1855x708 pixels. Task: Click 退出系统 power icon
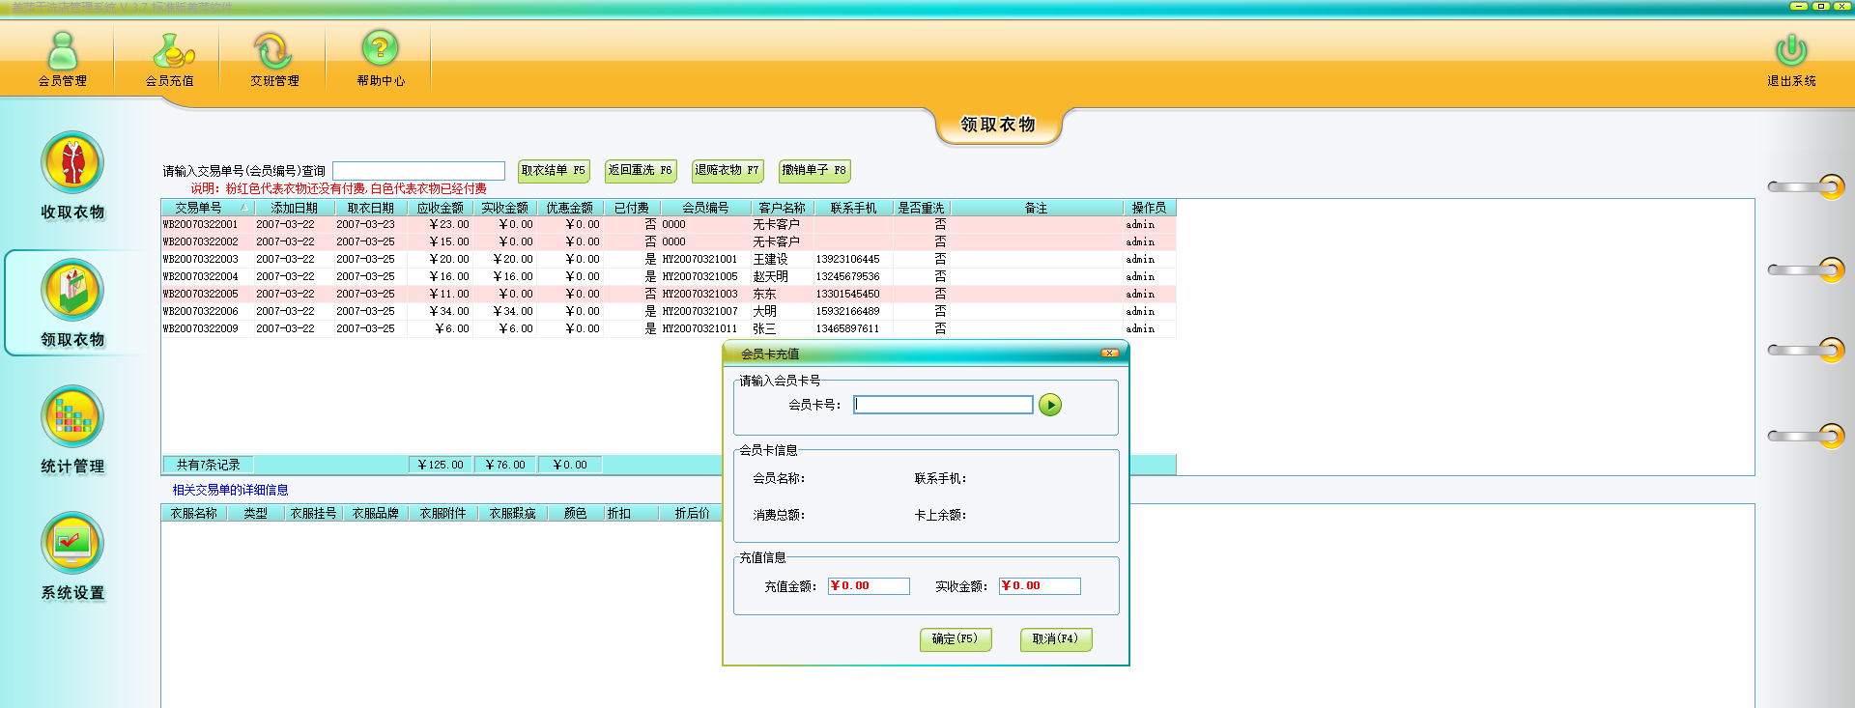pyautogui.click(x=1791, y=59)
